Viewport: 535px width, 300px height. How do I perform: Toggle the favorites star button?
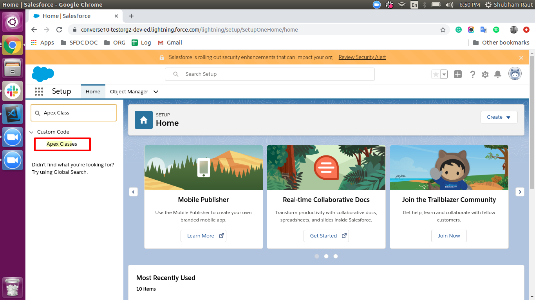point(436,74)
